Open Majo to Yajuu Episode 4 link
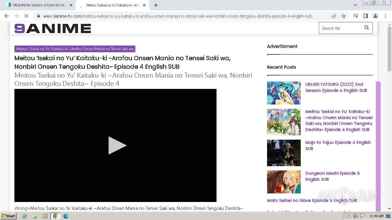The width and height of the screenshot is (392, 220). click(338, 145)
